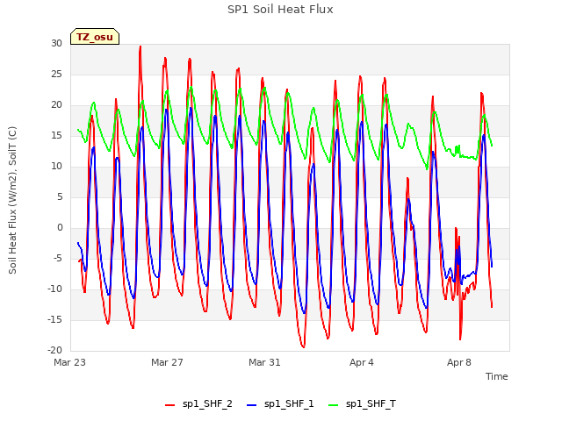The image size is (562, 421).
Task: Click the green sp1_SHF_T legend swatch
Action: pos(334,405)
